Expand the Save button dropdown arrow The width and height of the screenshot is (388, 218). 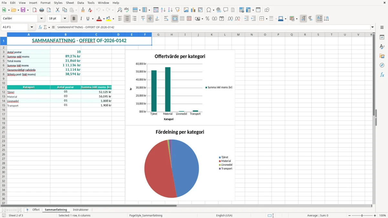27,10
